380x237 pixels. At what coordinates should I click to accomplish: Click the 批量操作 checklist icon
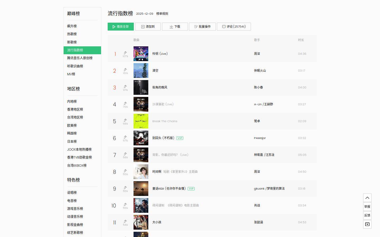(x=196, y=27)
